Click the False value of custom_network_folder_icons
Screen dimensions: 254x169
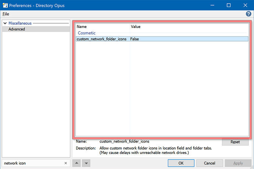[x=134, y=39]
